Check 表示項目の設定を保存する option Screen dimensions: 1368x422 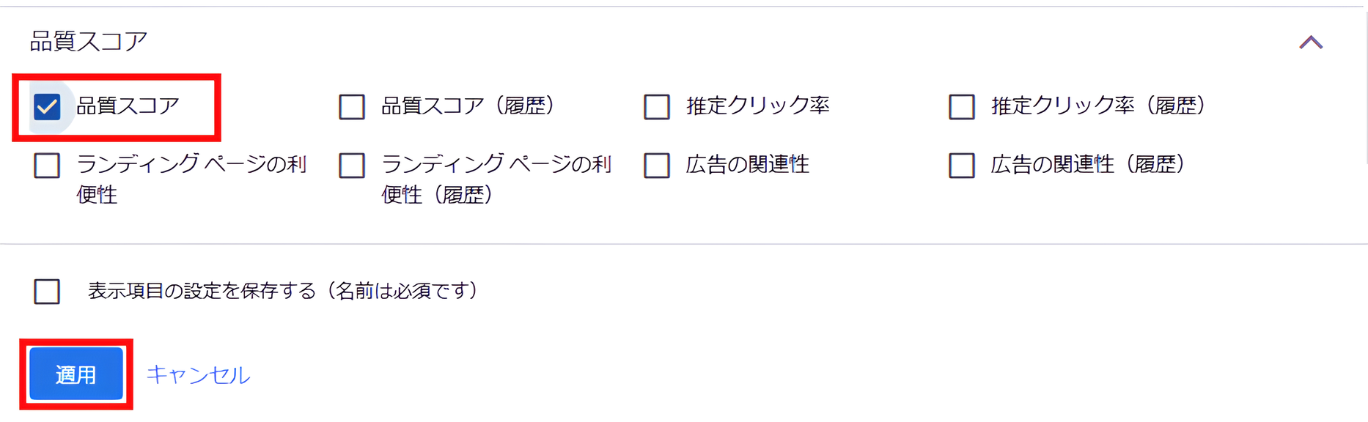coord(46,292)
